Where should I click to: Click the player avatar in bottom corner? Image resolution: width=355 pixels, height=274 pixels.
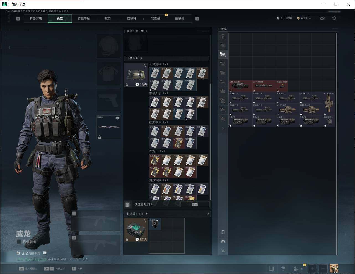pyautogui.click(x=334, y=268)
